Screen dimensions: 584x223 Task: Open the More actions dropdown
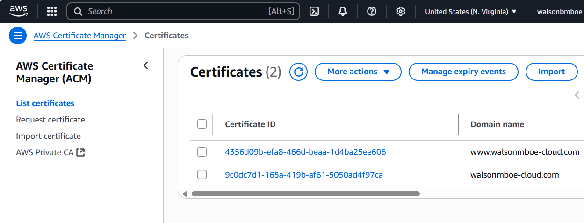point(358,72)
